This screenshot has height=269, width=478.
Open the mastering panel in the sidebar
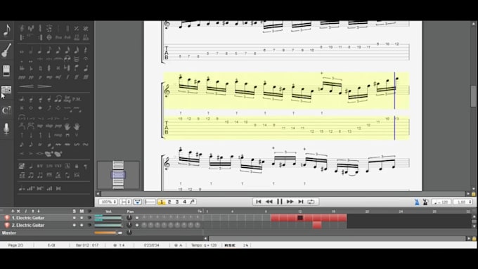point(6,90)
